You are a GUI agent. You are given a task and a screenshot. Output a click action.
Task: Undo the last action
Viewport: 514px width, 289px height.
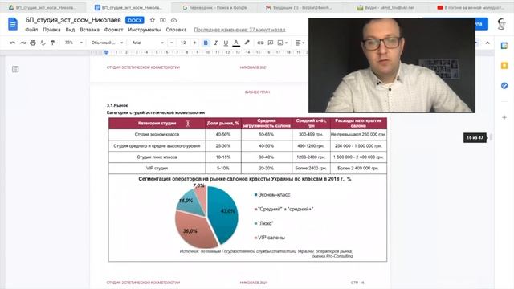click(13, 43)
